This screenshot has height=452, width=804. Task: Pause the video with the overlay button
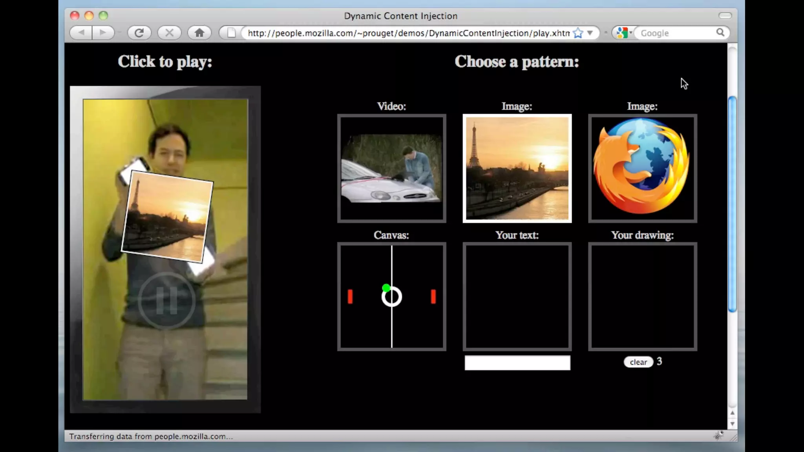coord(167,300)
